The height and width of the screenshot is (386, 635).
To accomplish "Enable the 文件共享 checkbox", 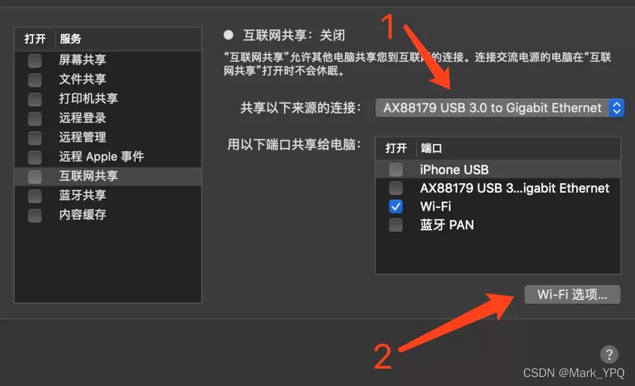I will [x=35, y=80].
